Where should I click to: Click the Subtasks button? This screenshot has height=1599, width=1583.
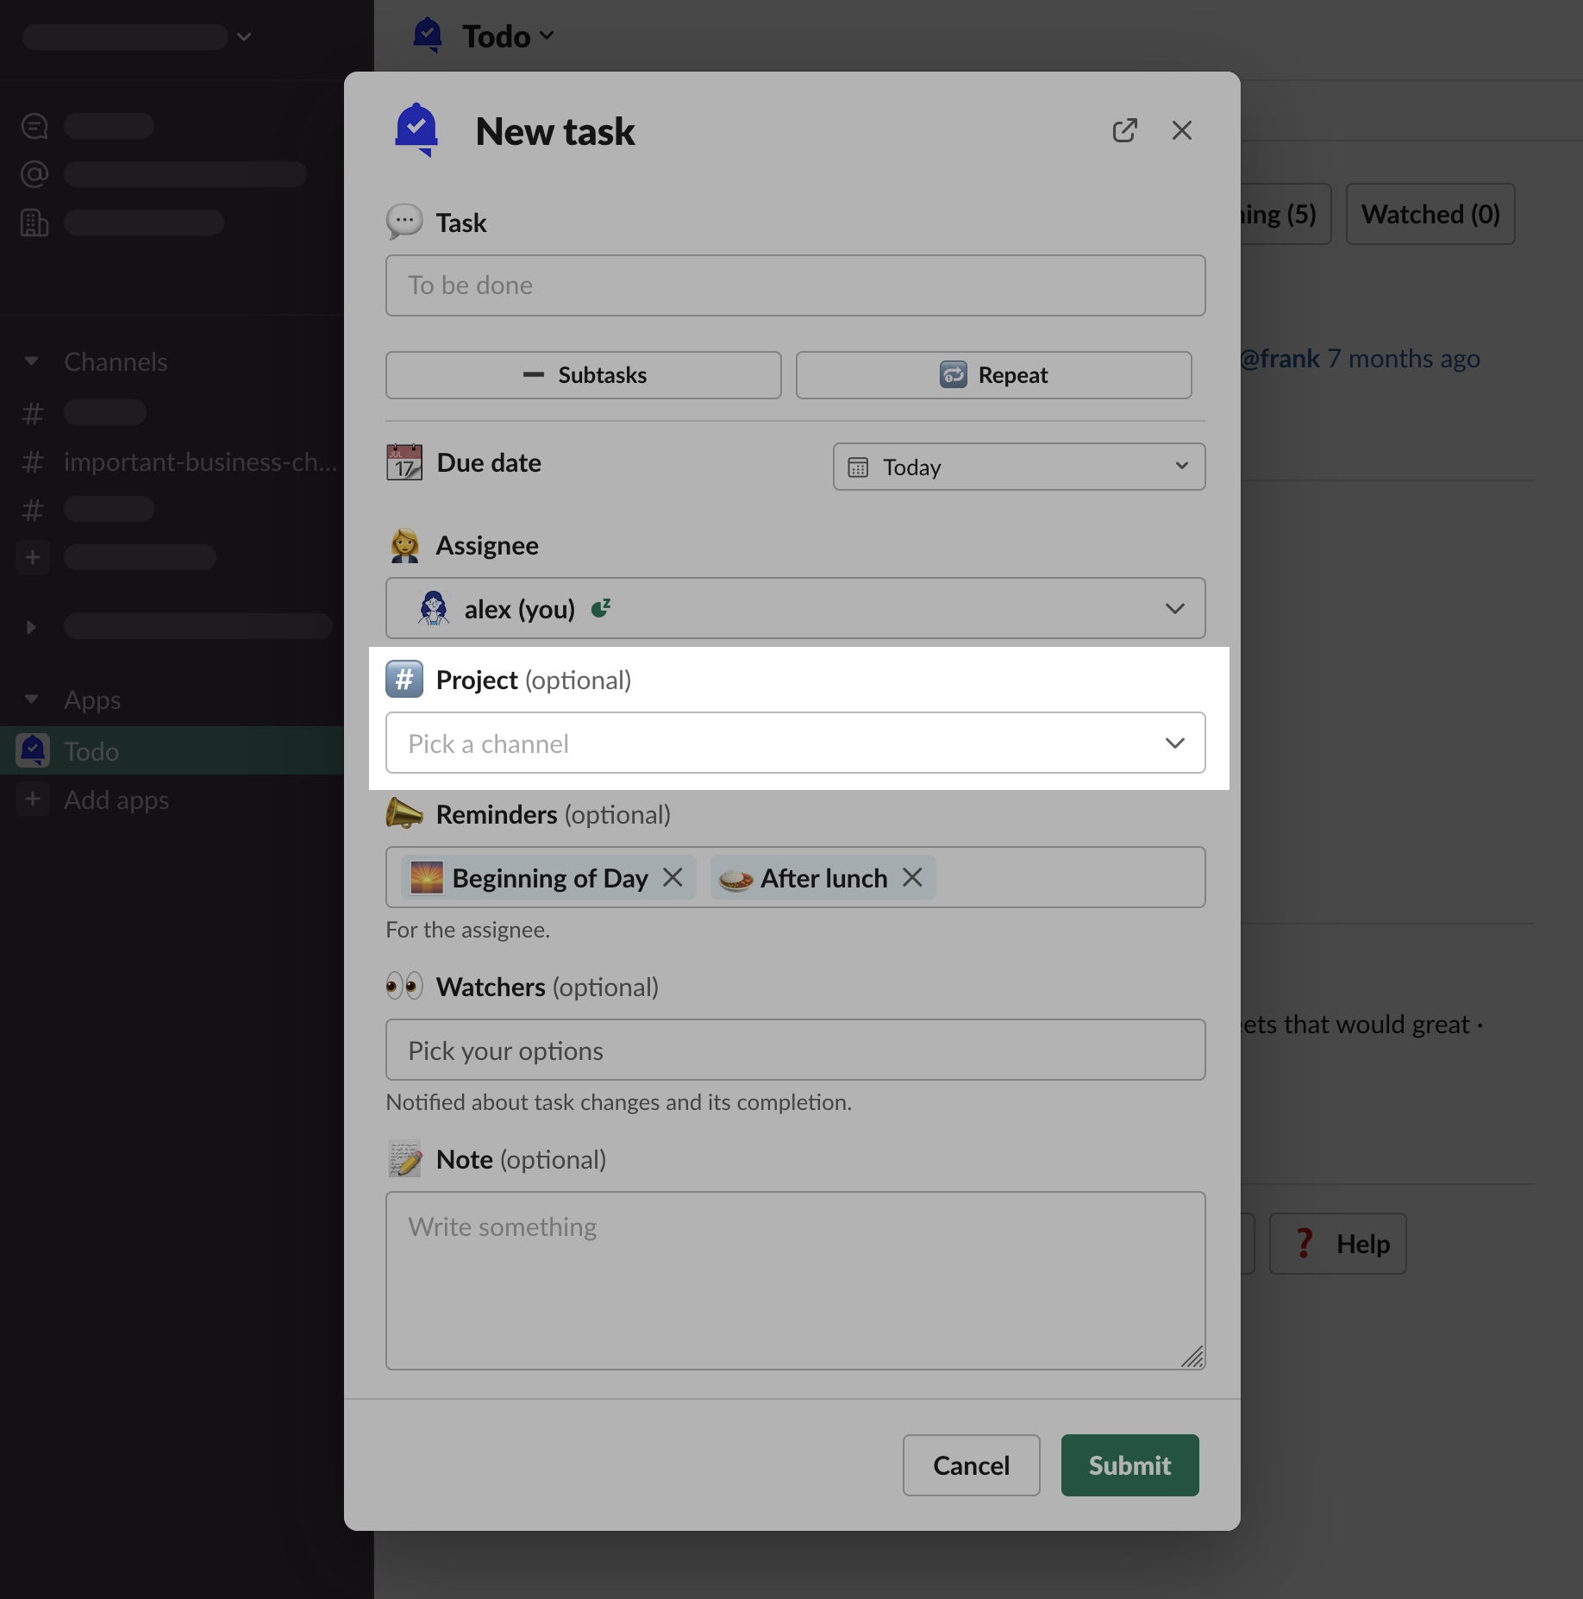coord(583,375)
